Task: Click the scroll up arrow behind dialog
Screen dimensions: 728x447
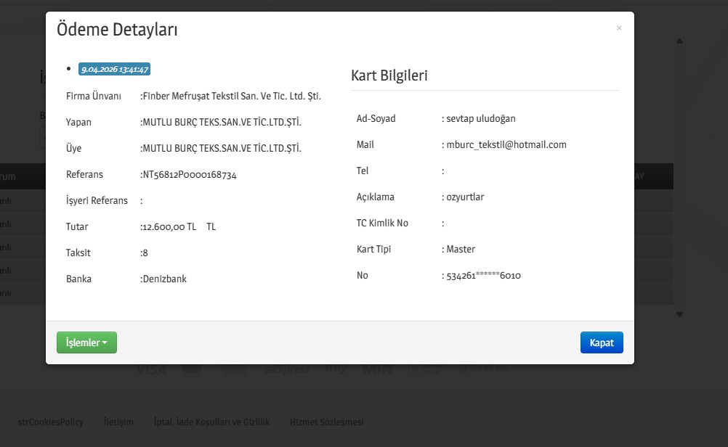Action: pos(679,41)
